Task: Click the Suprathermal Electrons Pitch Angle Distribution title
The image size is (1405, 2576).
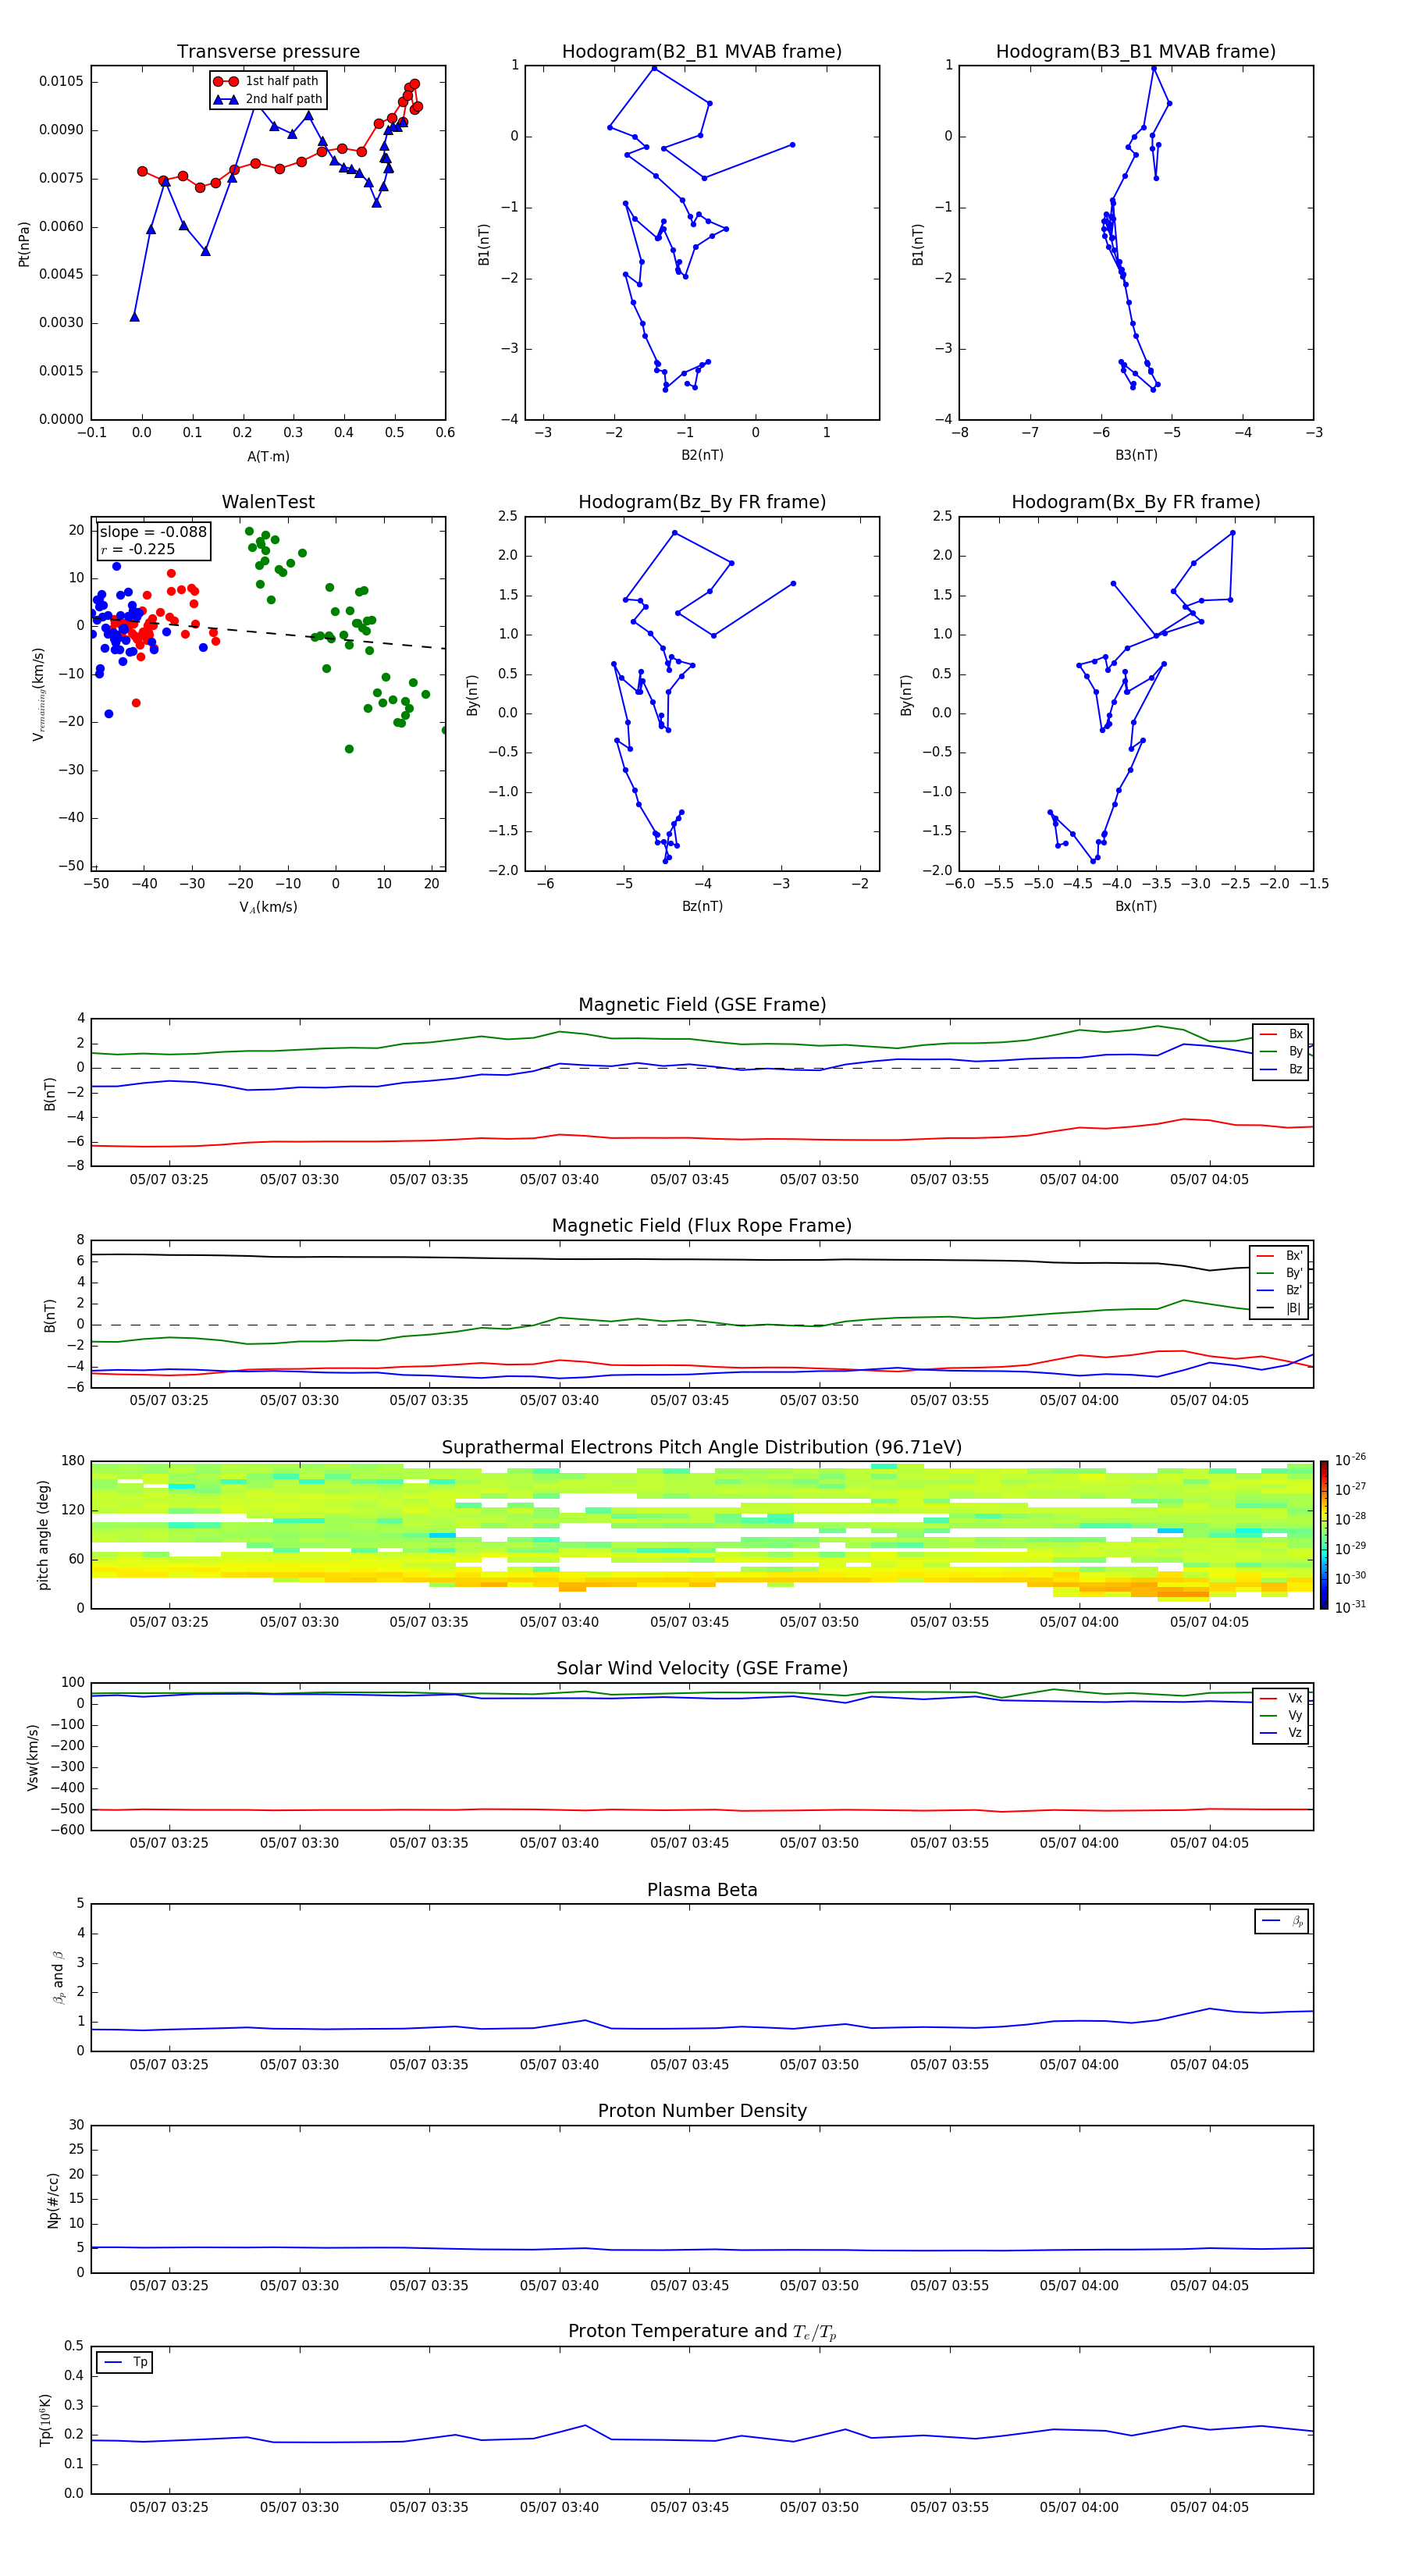Action: click(702, 1448)
